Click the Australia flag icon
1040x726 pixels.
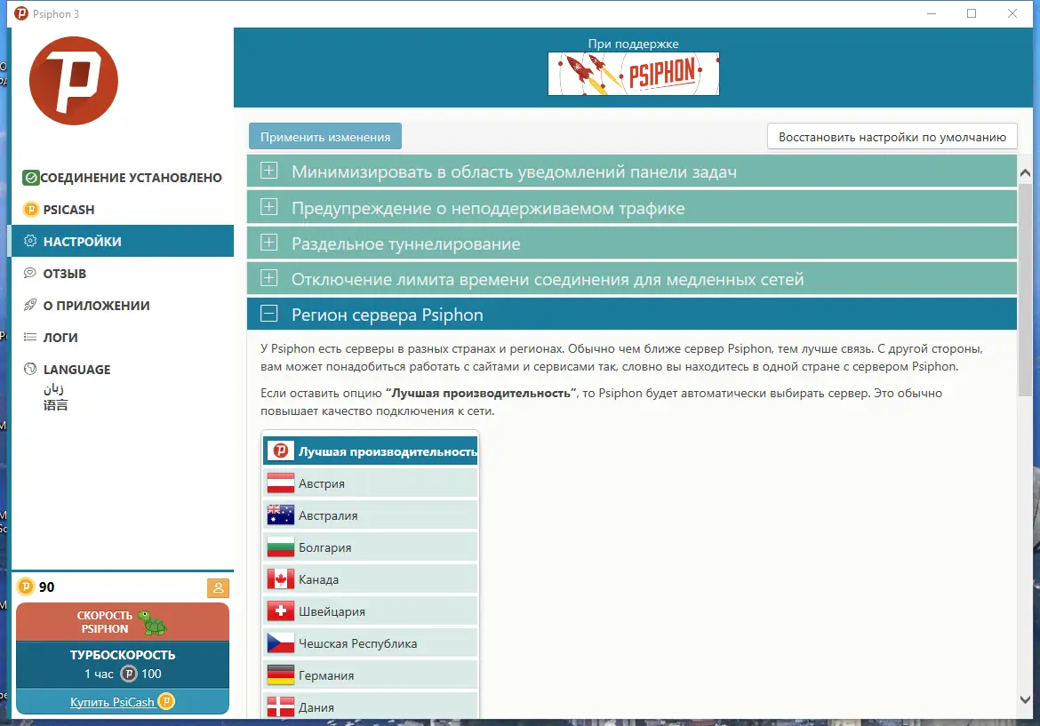point(281,515)
